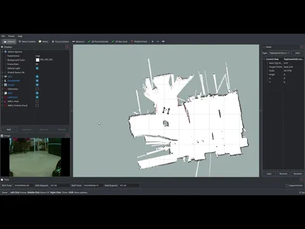Click the Odometry display icon
Image resolution: width=305 pixels, height=229 pixels.
click(x=6, y=89)
